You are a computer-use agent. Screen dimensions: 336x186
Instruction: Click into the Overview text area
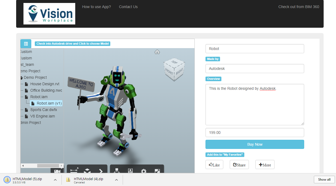(255, 105)
